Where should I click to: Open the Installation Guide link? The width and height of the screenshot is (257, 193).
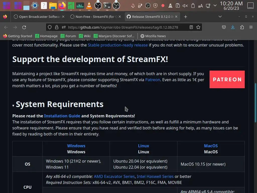(62, 116)
